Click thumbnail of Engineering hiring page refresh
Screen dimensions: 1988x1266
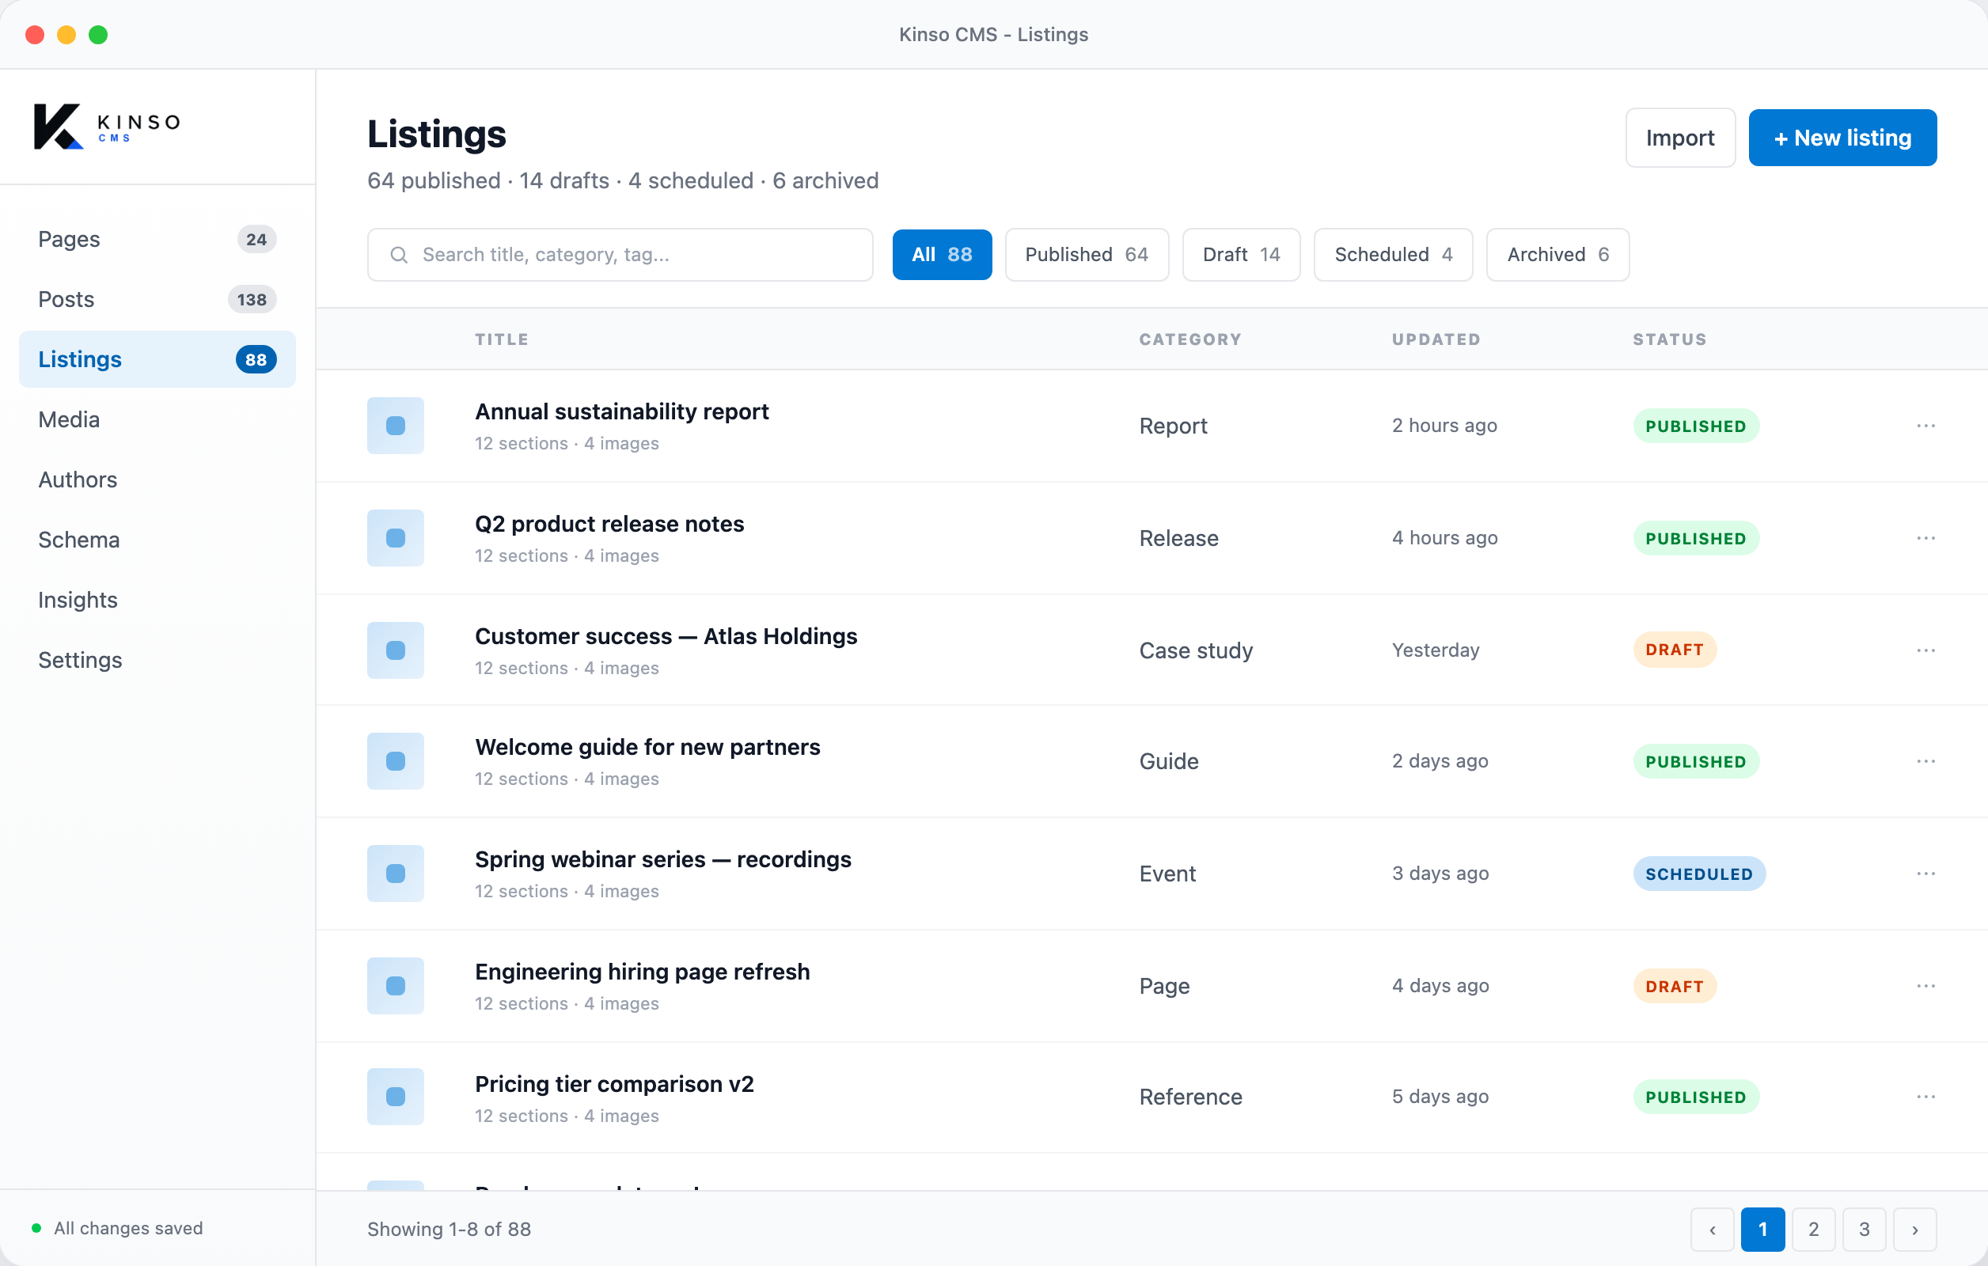click(x=396, y=985)
